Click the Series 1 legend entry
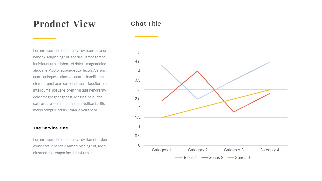 click(x=186, y=158)
